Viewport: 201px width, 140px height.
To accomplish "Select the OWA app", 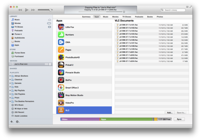I will 84,42.
